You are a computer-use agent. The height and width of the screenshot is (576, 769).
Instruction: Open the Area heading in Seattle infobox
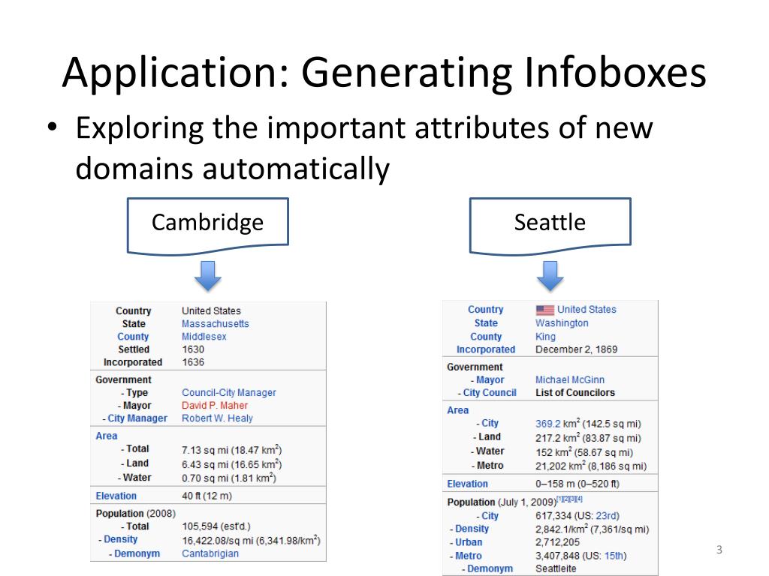tap(457, 410)
